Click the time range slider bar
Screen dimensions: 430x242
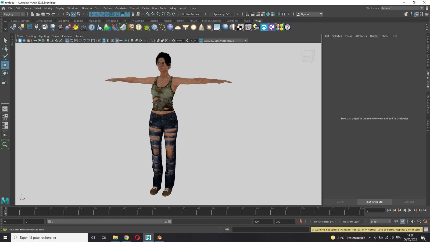click(x=109, y=222)
